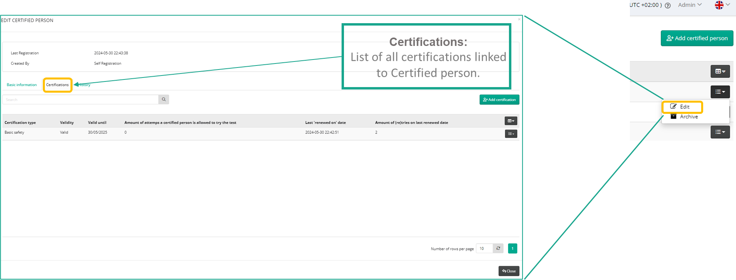This screenshot has height=280, width=736.
Task: Click the magnifier search button
Action: 164,99
